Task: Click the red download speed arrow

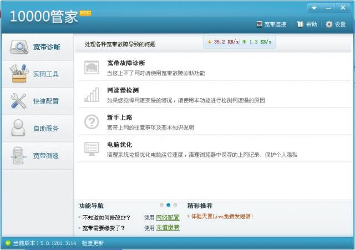Action: [210, 42]
